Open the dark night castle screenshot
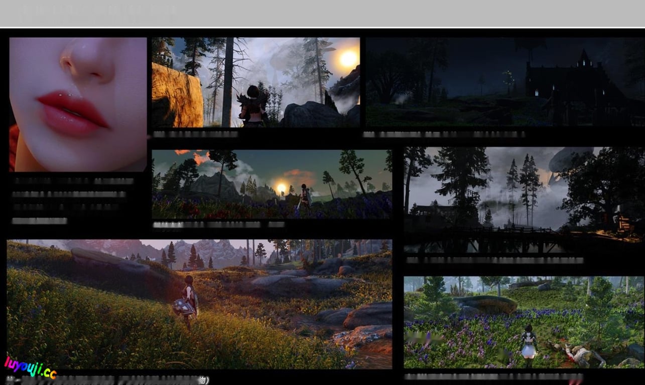Screen dimensions: 645x385 pos(504,82)
